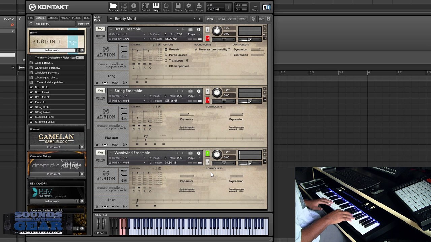Show instrument page 17-32
Viewport: 431px width, 242px height.
(x=221, y=19)
